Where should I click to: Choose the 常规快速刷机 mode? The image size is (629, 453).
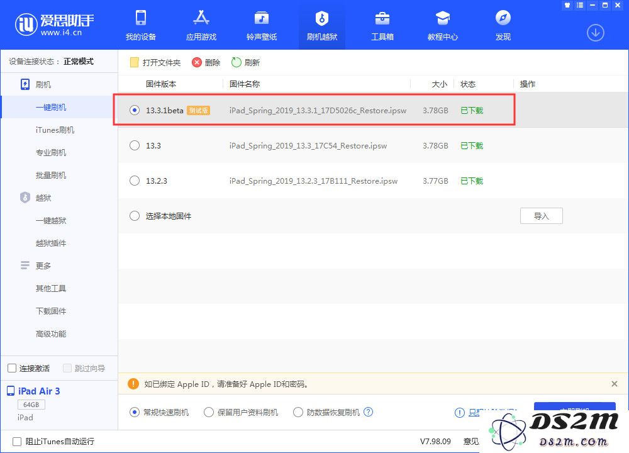point(135,412)
